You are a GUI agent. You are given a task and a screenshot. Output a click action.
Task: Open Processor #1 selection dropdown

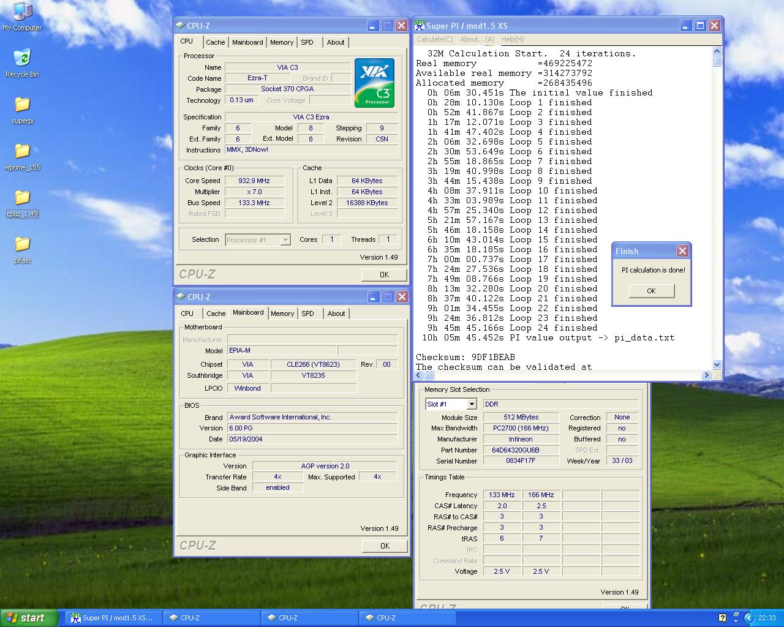point(258,240)
